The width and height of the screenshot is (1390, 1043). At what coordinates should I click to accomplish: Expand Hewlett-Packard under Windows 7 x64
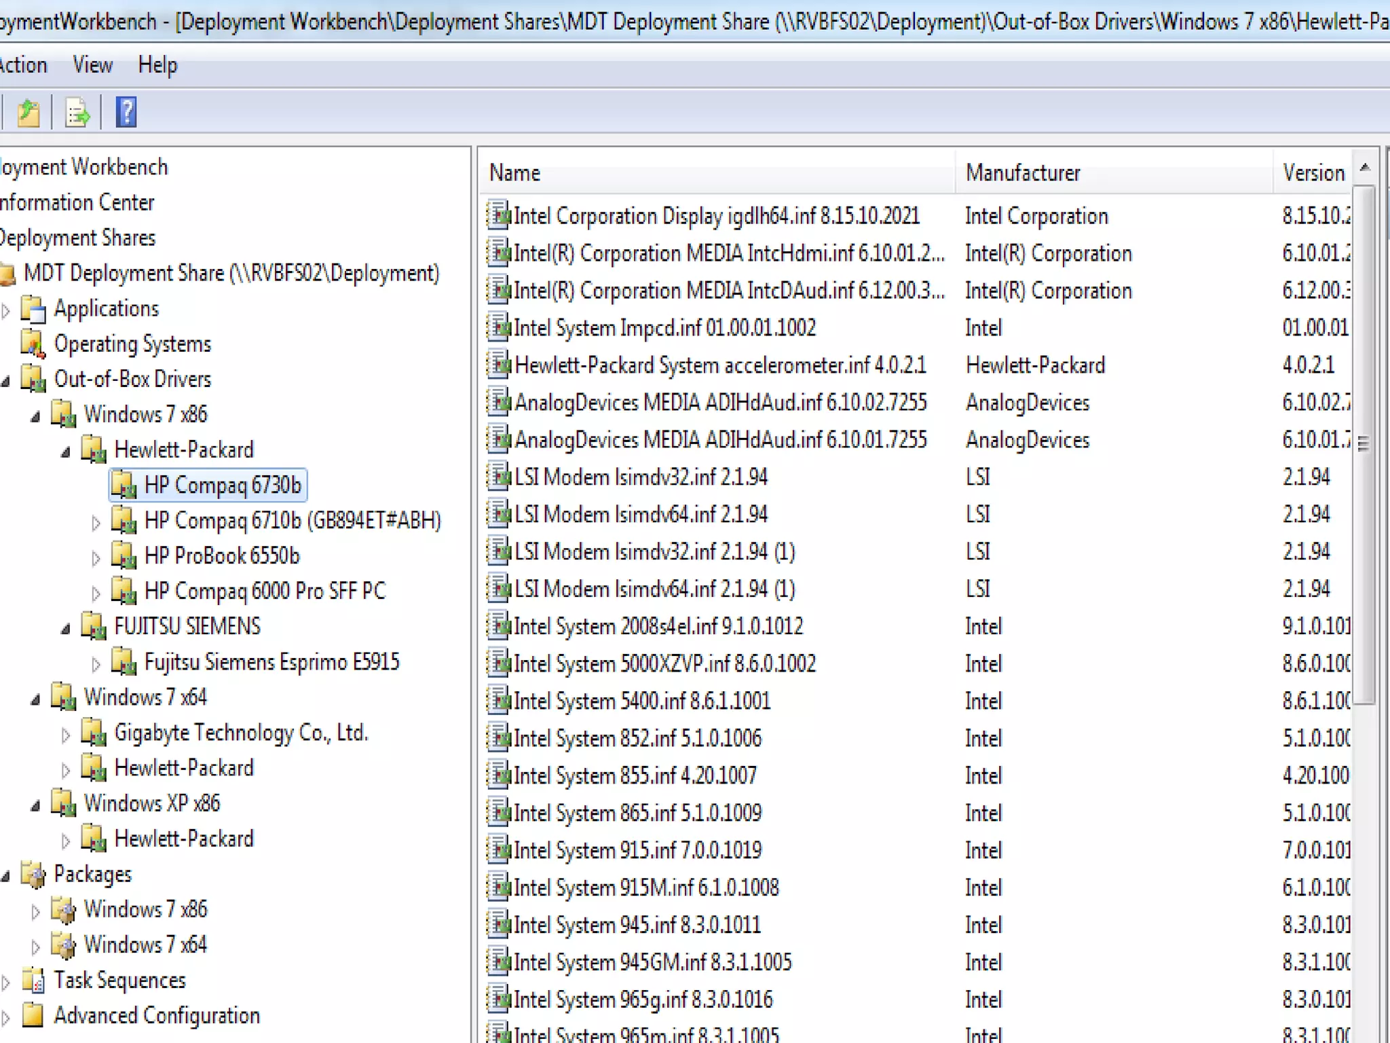pos(65,770)
